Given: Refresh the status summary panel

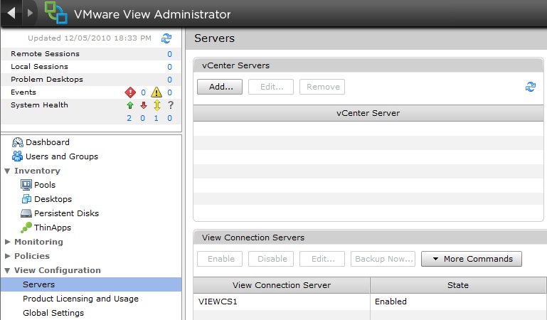Looking at the screenshot, I should tap(166, 38).
